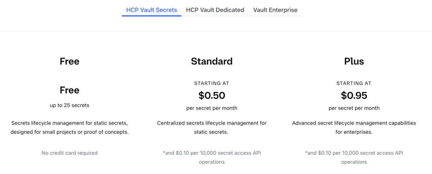This screenshot has height=174, width=432.
Task: Click the Plus plan API operations footnote
Action: click(x=354, y=157)
